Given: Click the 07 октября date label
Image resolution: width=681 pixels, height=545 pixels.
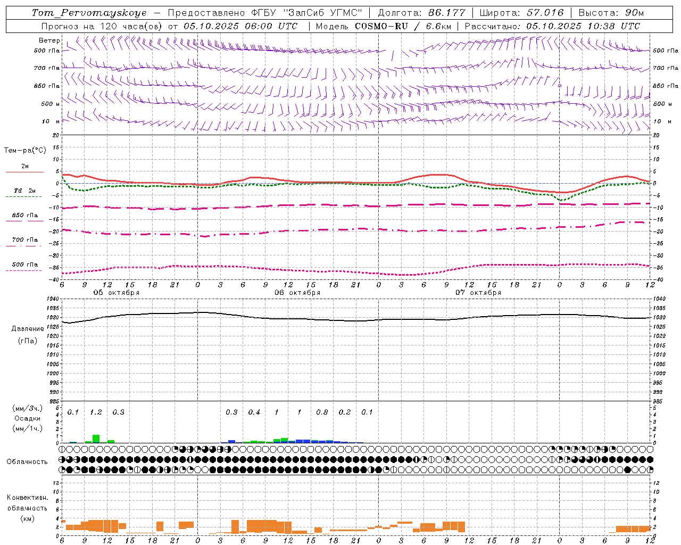Looking at the screenshot, I should pos(478,293).
